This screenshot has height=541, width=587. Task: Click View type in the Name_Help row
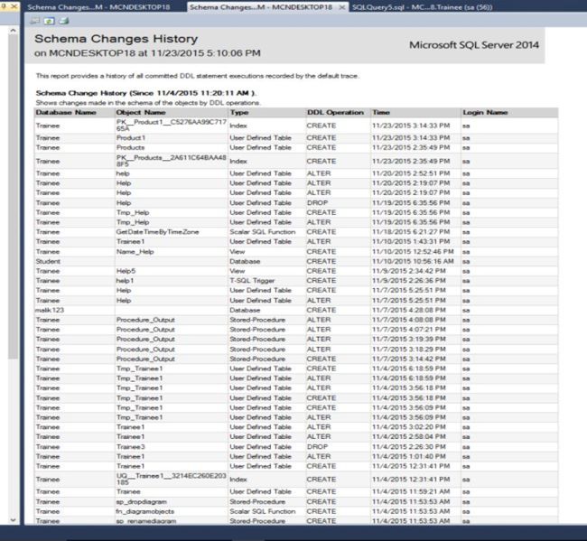click(237, 252)
